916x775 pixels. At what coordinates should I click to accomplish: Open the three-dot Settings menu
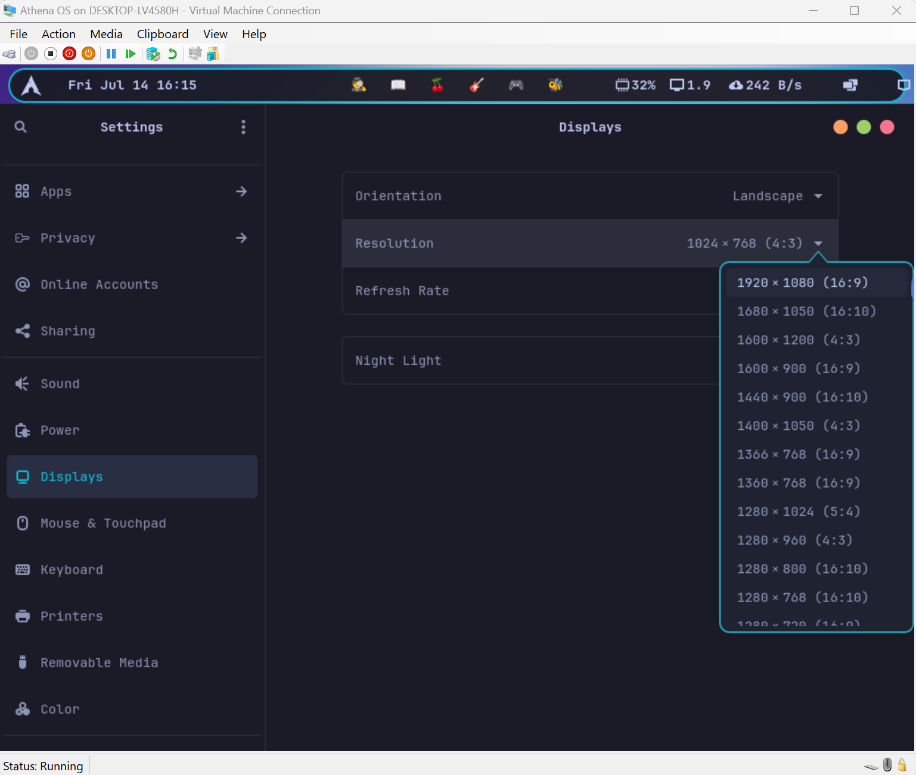coord(243,127)
